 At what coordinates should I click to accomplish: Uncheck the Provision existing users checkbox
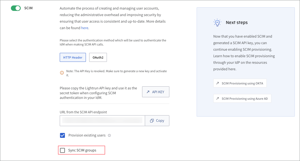coord(62,135)
